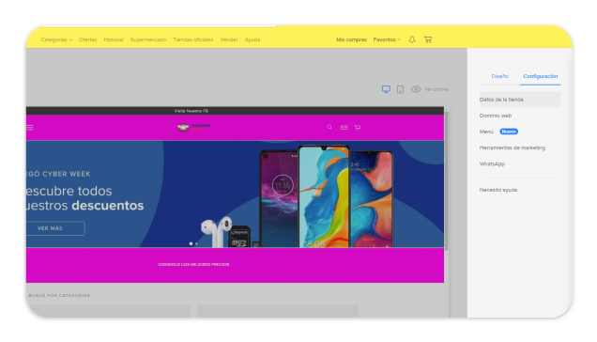Click the Visita Nuestro FB top bar
This screenshot has width=597, height=342.
pos(235,111)
